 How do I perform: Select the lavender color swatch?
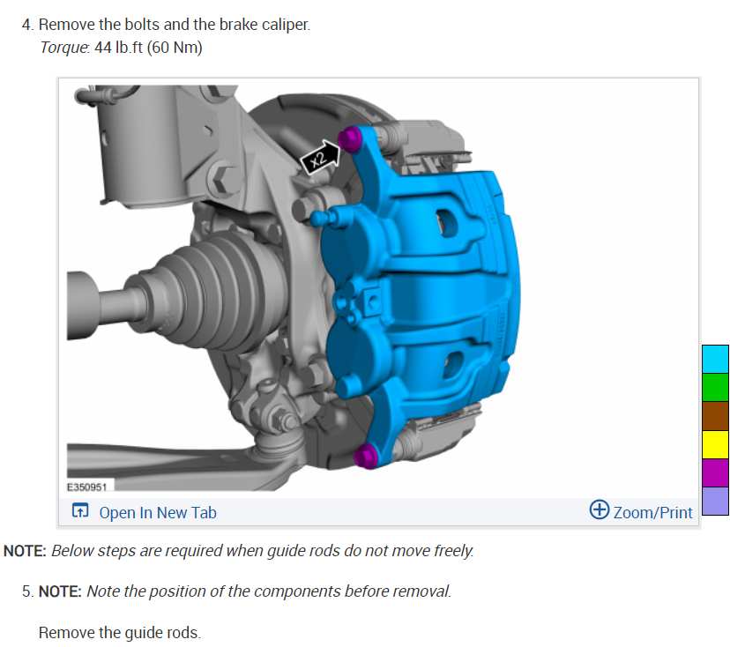point(715,502)
